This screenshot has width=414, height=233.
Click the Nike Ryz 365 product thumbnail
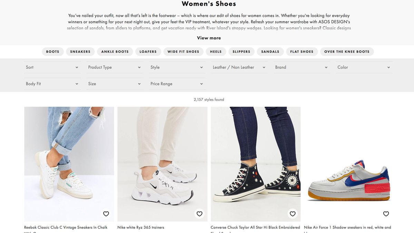pos(162,164)
